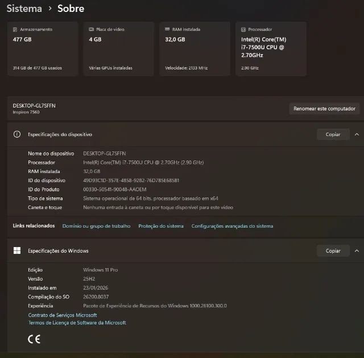
Task: Click the Processador value in device specifications
Action: (x=143, y=162)
